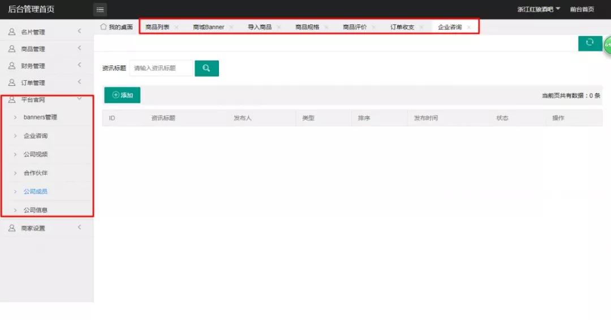The height and width of the screenshot is (320, 611).
Task: Close the 订单收支 tab
Action: 421,27
